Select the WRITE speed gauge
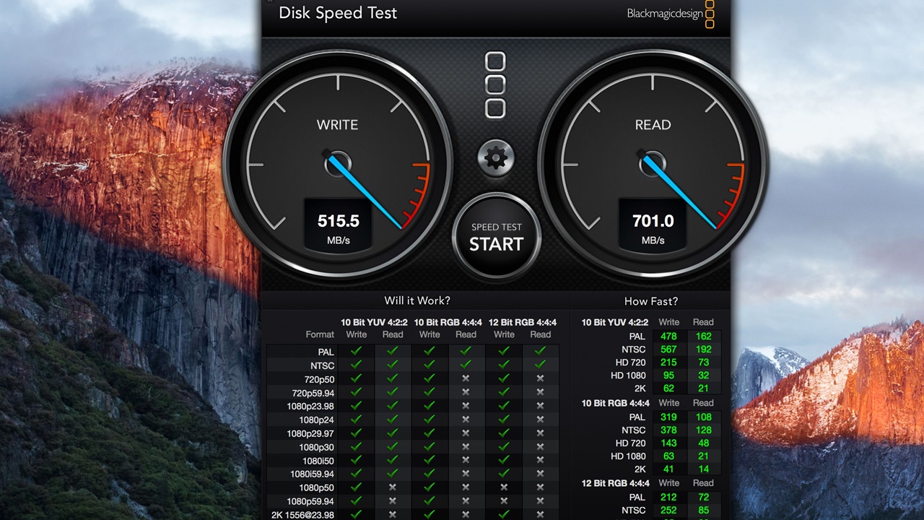Viewport: 924px width, 520px height. [338, 162]
